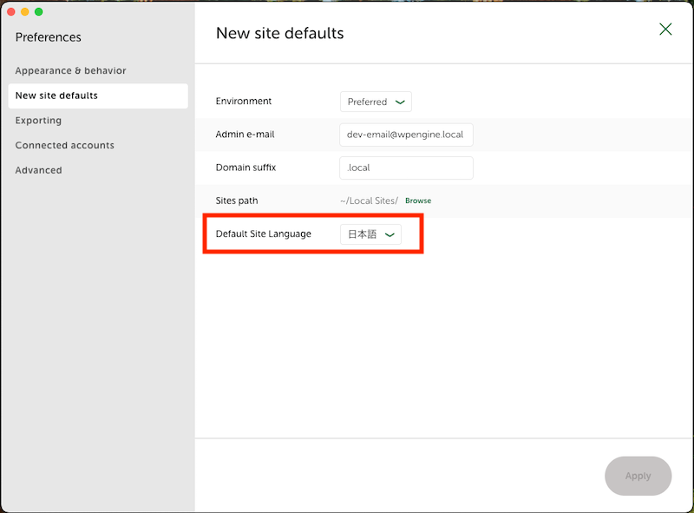
Task: Click the Admin e-mail input field
Action: point(406,135)
